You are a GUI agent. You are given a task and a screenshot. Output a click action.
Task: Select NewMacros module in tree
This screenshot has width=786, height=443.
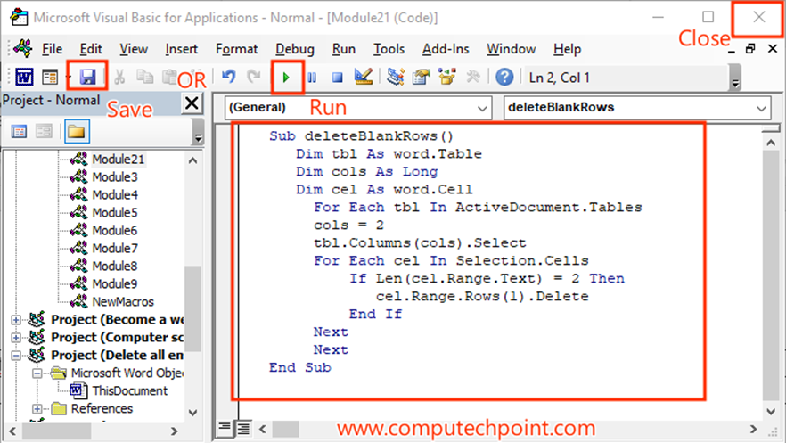point(123,301)
